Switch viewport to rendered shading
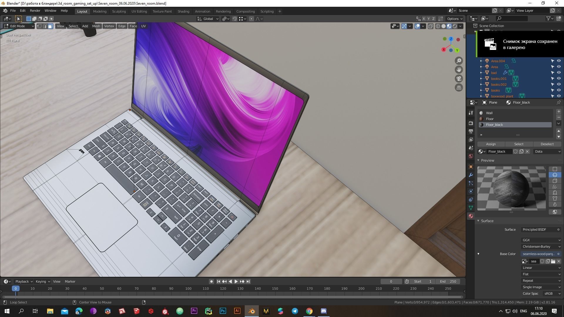Image resolution: width=564 pixels, height=317 pixels. pos(455,26)
